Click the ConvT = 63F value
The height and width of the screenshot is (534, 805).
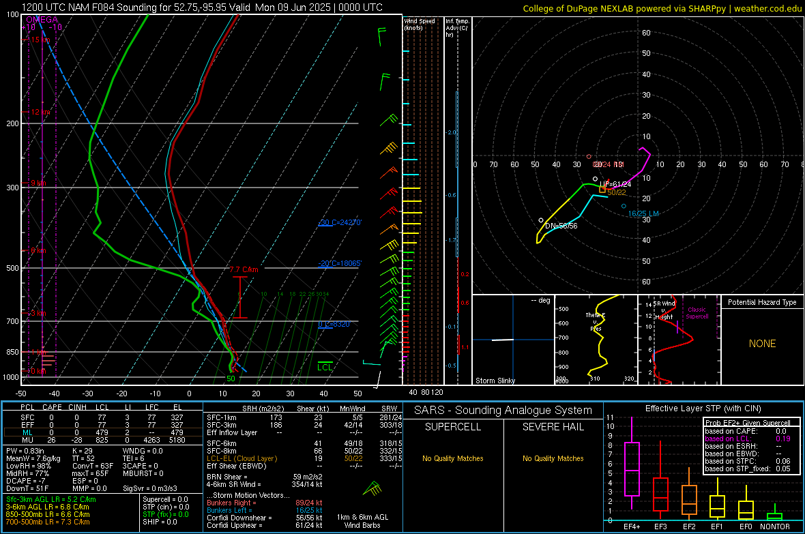point(93,466)
